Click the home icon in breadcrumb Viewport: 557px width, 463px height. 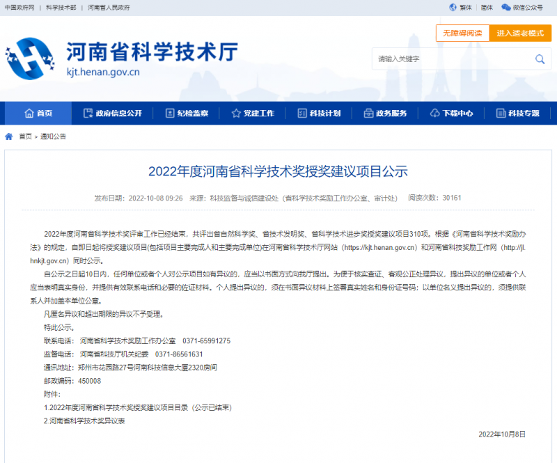tap(9, 136)
